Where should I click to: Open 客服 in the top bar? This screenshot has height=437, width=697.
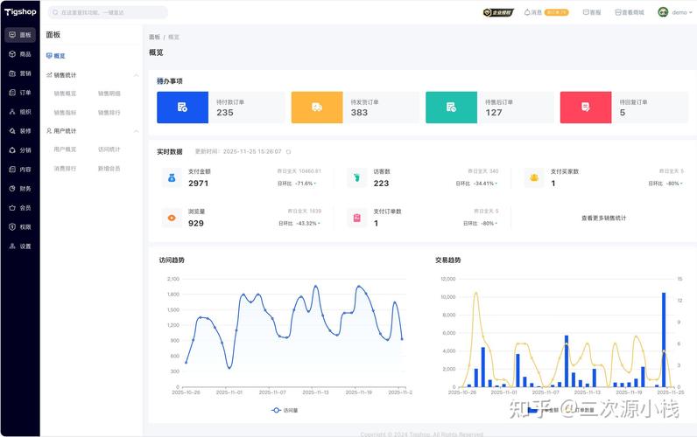pos(592,12)
